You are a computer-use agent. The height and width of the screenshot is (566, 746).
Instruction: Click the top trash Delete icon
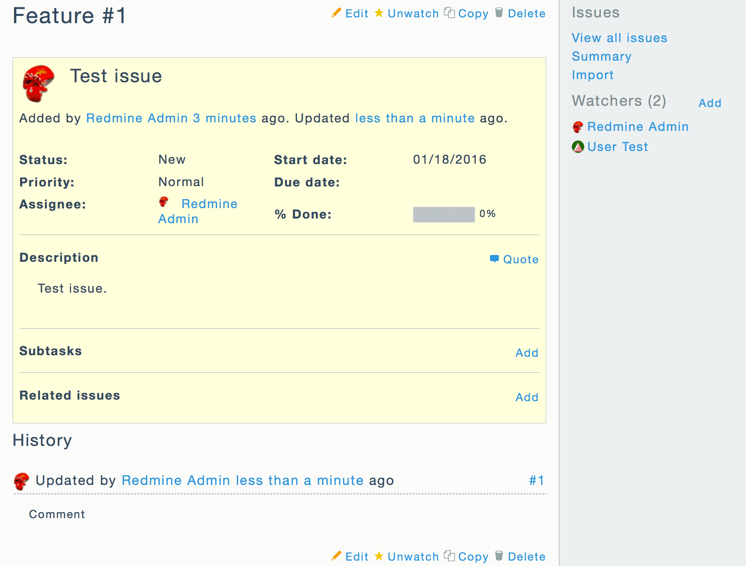pyautogui.click(x=499, y=13)
